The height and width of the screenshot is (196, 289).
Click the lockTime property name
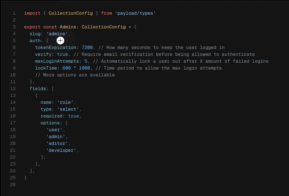(x=48, y=68)
